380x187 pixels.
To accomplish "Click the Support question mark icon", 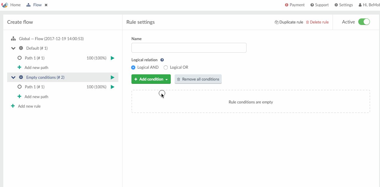I will tap(312, 5).
